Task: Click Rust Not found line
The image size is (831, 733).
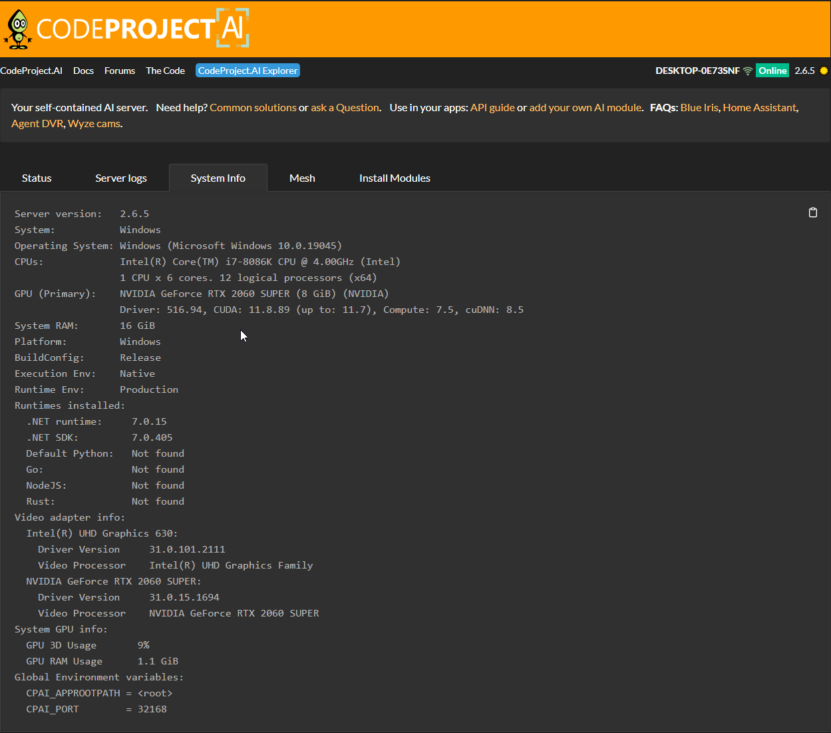Action: click(105, 501)
